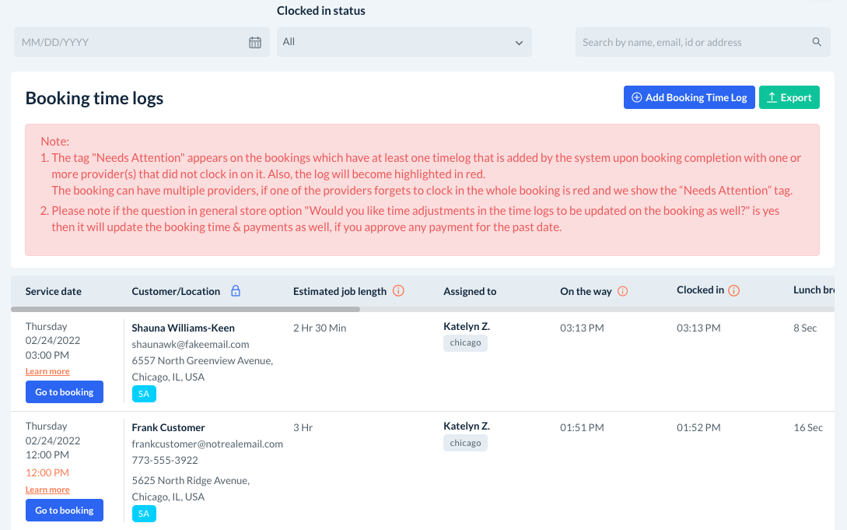The height and width of the screenshot is (530, 847).
Task: Go to booking for Frank Customer
Action: pos(65,511)
